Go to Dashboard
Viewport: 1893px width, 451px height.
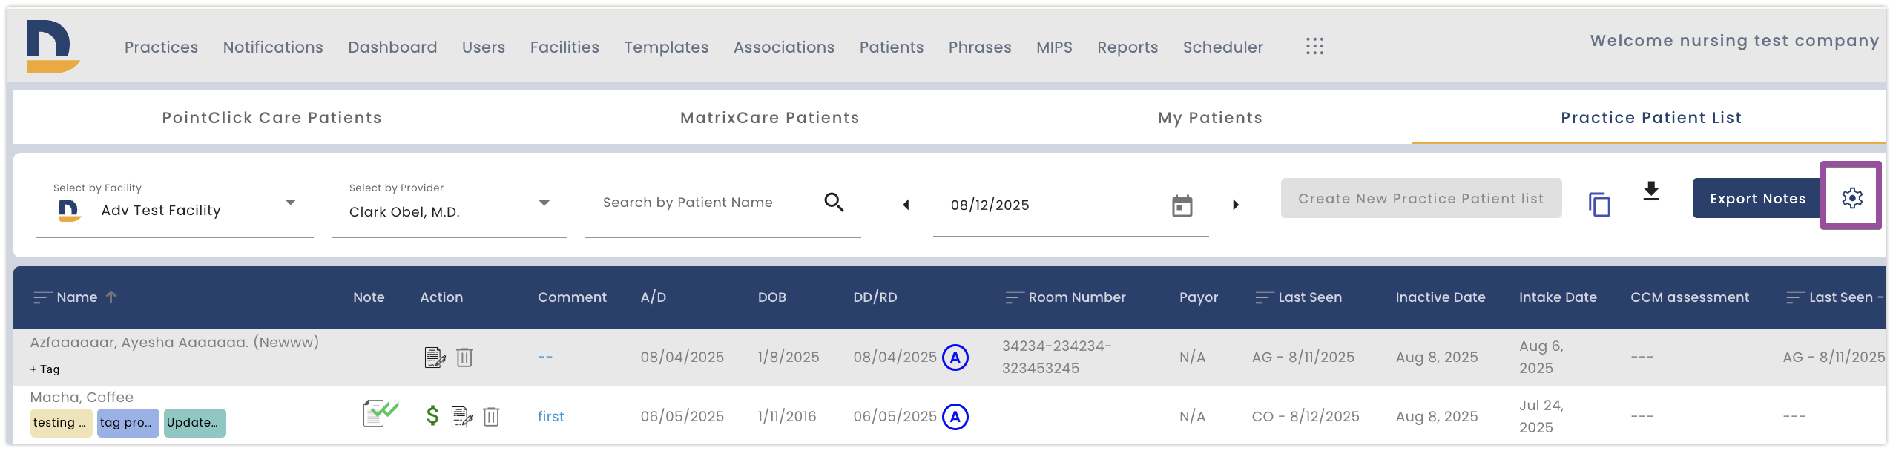pos(392,47)
